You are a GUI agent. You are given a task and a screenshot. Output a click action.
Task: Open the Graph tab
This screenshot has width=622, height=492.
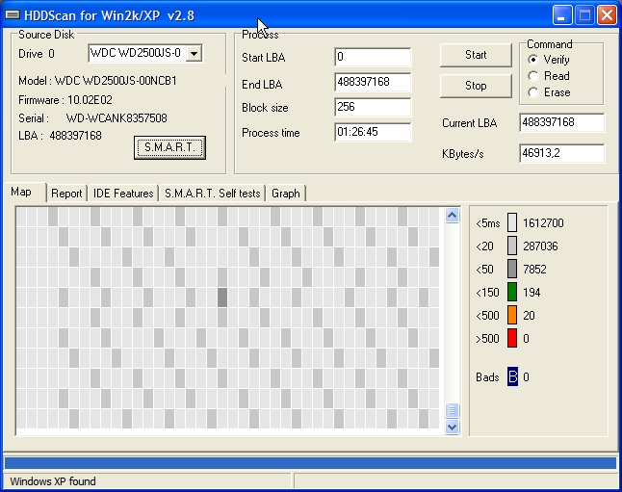(286, 194)
